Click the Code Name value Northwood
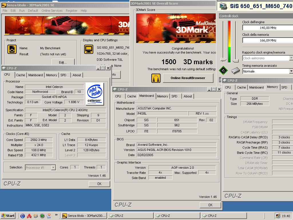This screenshot has height=220, width=293. coord(40,92)
